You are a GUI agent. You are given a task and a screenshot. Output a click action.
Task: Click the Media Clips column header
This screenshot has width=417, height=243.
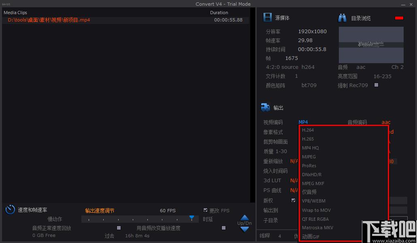tap(15, 13)
